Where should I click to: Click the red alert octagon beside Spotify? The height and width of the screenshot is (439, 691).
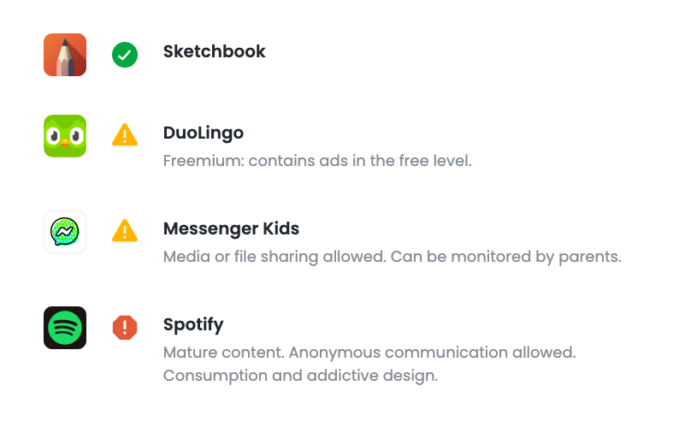tap(125, 327)
